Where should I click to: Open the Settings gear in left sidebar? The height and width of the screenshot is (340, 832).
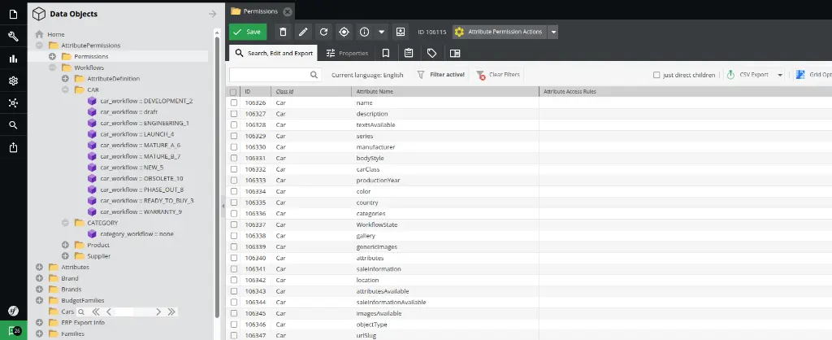(13, 81)
